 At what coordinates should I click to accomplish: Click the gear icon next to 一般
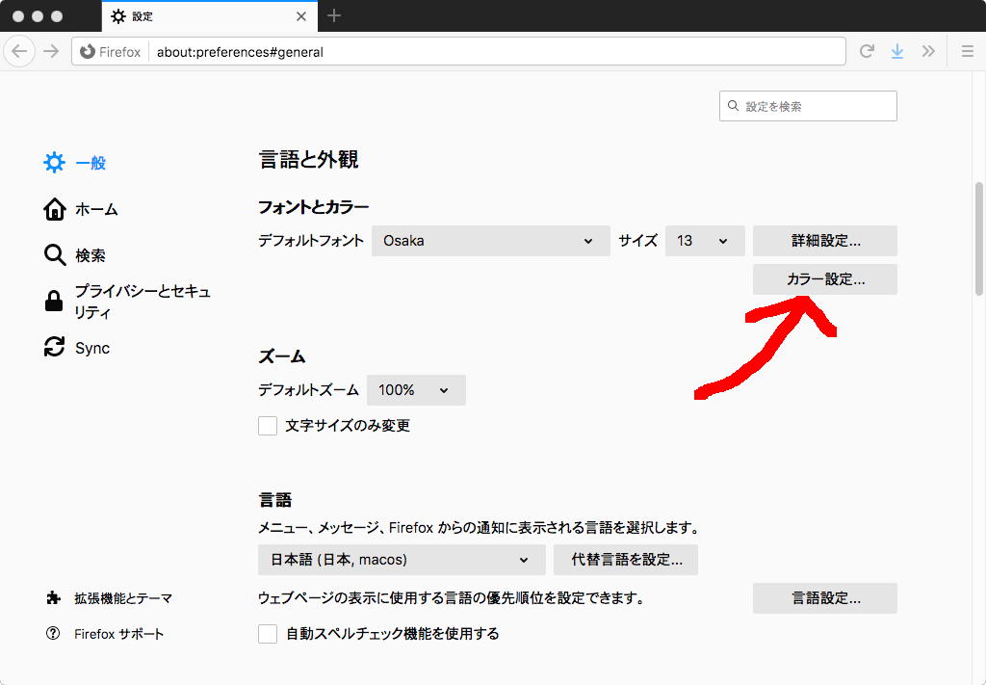54,162
